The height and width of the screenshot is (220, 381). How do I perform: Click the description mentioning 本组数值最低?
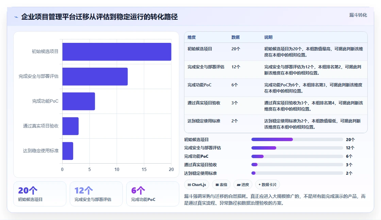point(313,124)
